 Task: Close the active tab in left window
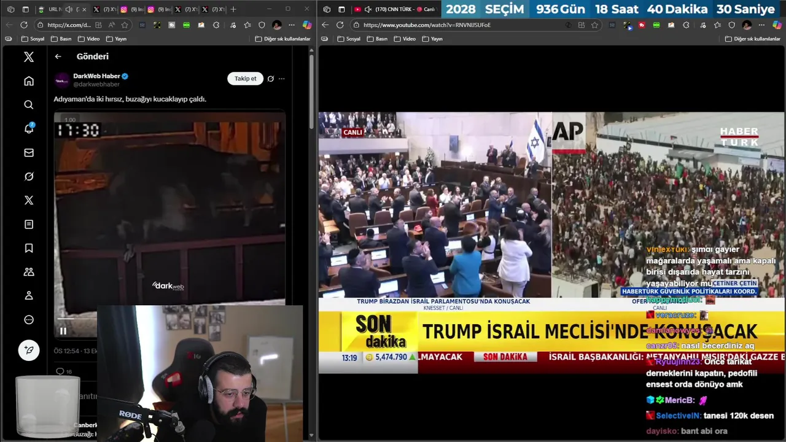pyautogui.click(x=84, y=9)
